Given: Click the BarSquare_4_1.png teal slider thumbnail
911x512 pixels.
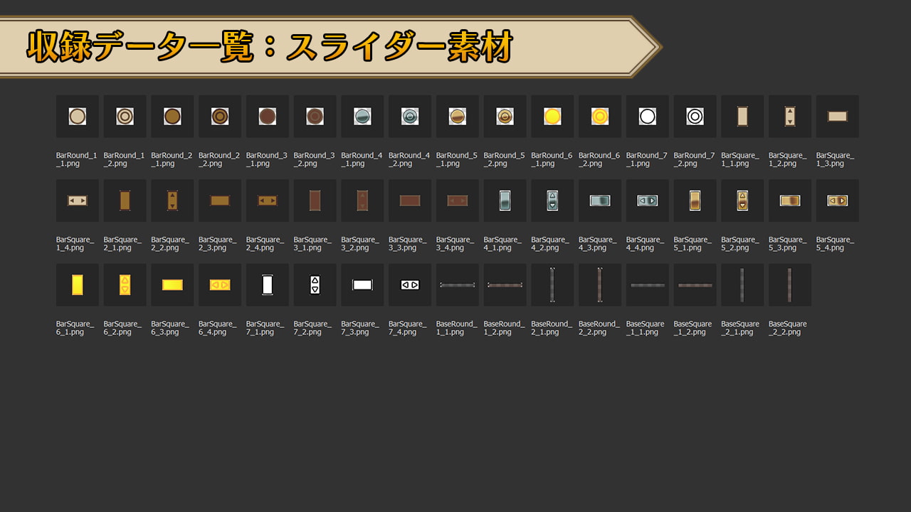Looking at the screenshot, I should (x=505, y=201).
